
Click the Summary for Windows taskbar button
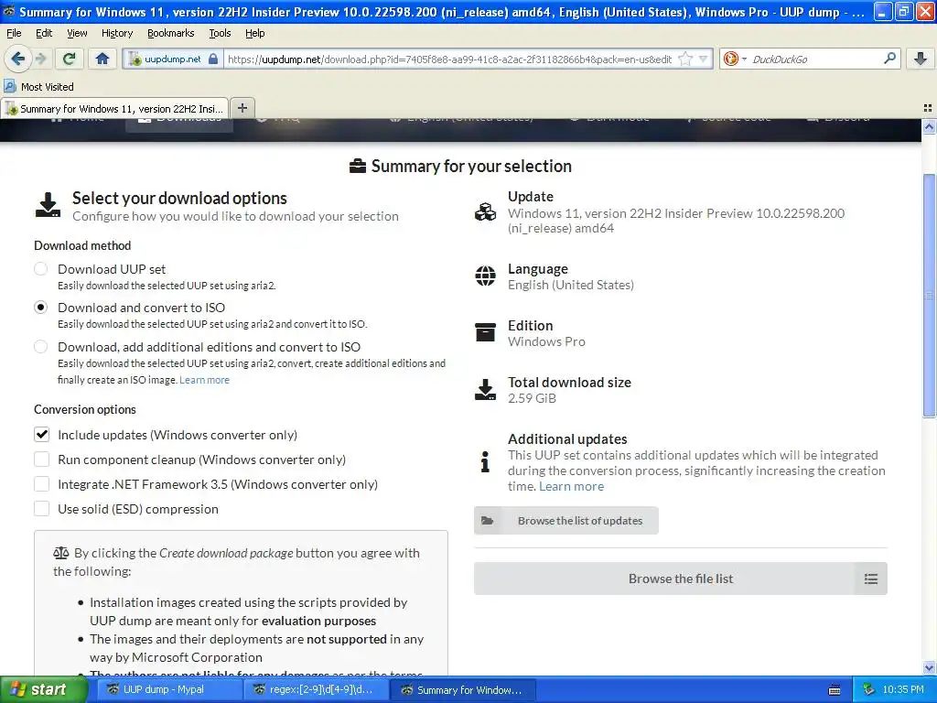(x=462, y=690)
